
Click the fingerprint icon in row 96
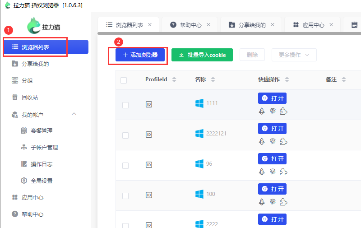273,172
